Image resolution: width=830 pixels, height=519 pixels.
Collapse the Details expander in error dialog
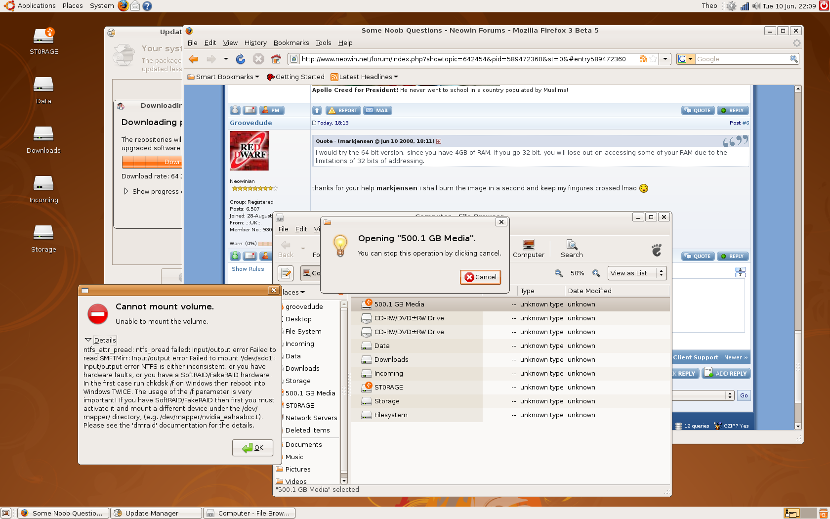[88, 340]
